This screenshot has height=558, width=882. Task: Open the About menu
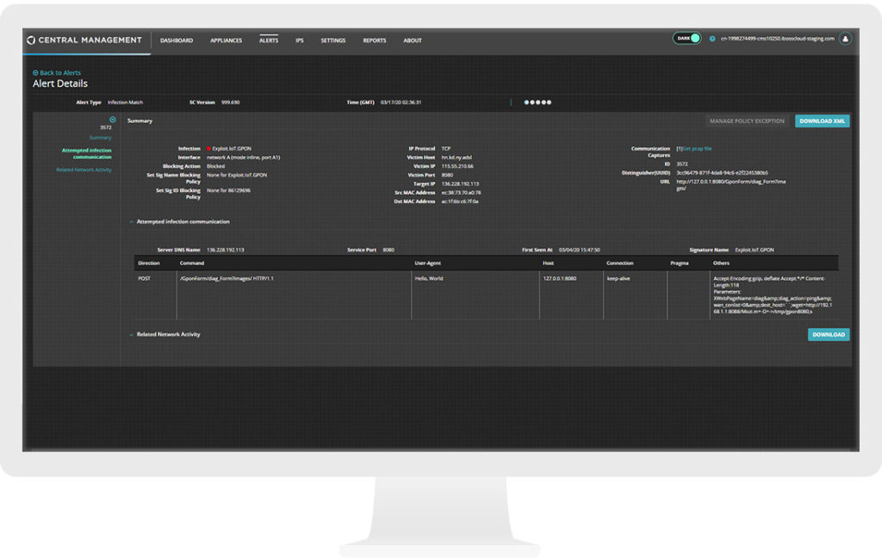413,40
